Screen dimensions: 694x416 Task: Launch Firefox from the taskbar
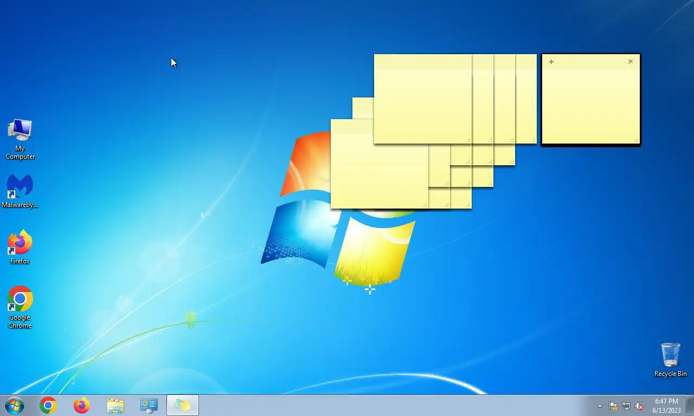point(82,405)
